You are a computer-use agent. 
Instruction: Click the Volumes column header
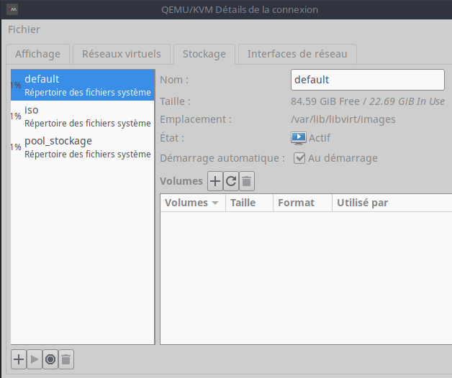pyautogui.click(x=193, y=203)
